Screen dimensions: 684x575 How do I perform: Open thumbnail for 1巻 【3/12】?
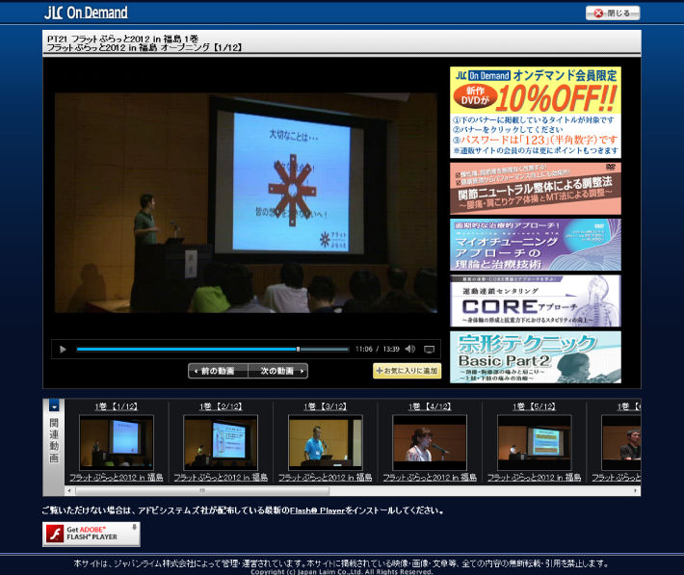click(325, 442)
